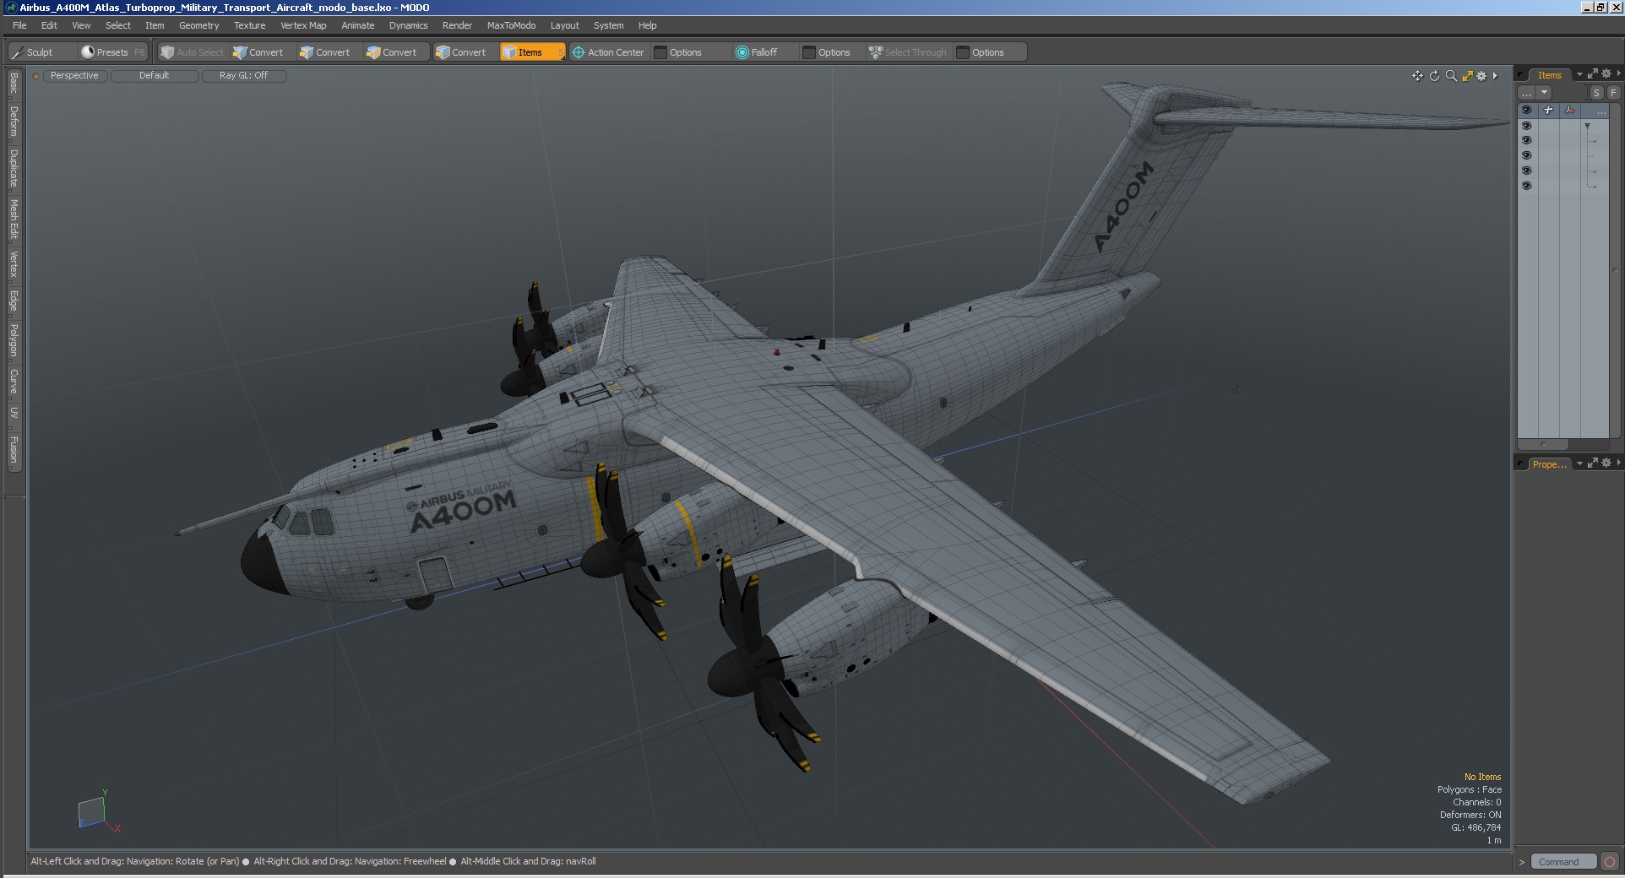The image size is (1625, 878).
Task: Select the Sculpt tool in the toolbar
Action: pyautogui.click(x=42, y=52)
